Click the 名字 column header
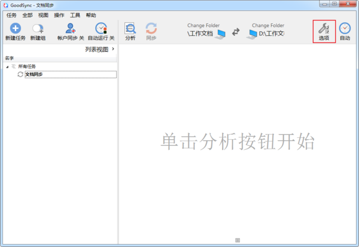 [x=9, y=58]
